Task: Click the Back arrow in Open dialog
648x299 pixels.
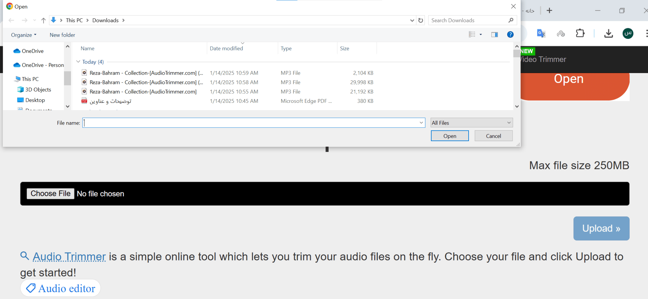Action: pos(11,20)
